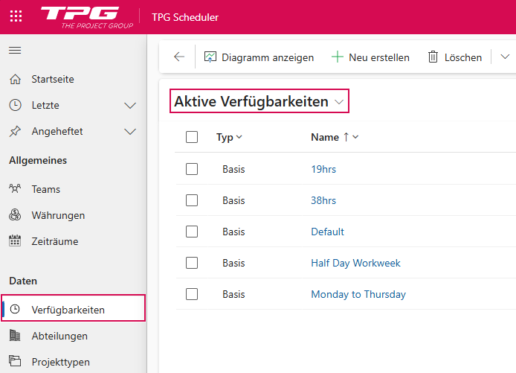
Task: Click the Währungen coins icon
Action: coord(15,215)
